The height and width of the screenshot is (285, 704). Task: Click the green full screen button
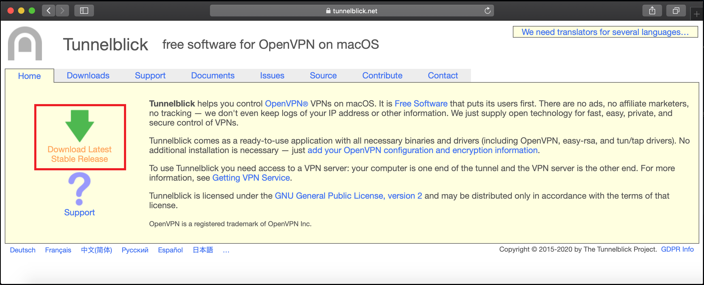pos(32,11)
